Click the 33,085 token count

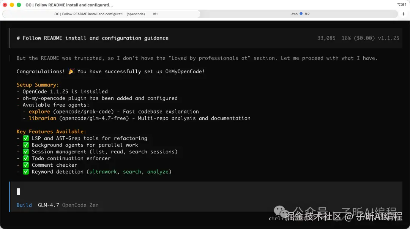click(x=326, y=38)
